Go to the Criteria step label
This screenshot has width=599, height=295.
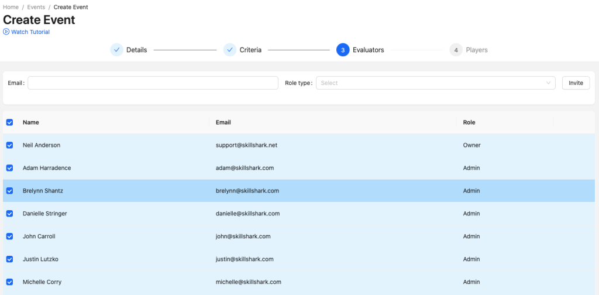[250, 50]
